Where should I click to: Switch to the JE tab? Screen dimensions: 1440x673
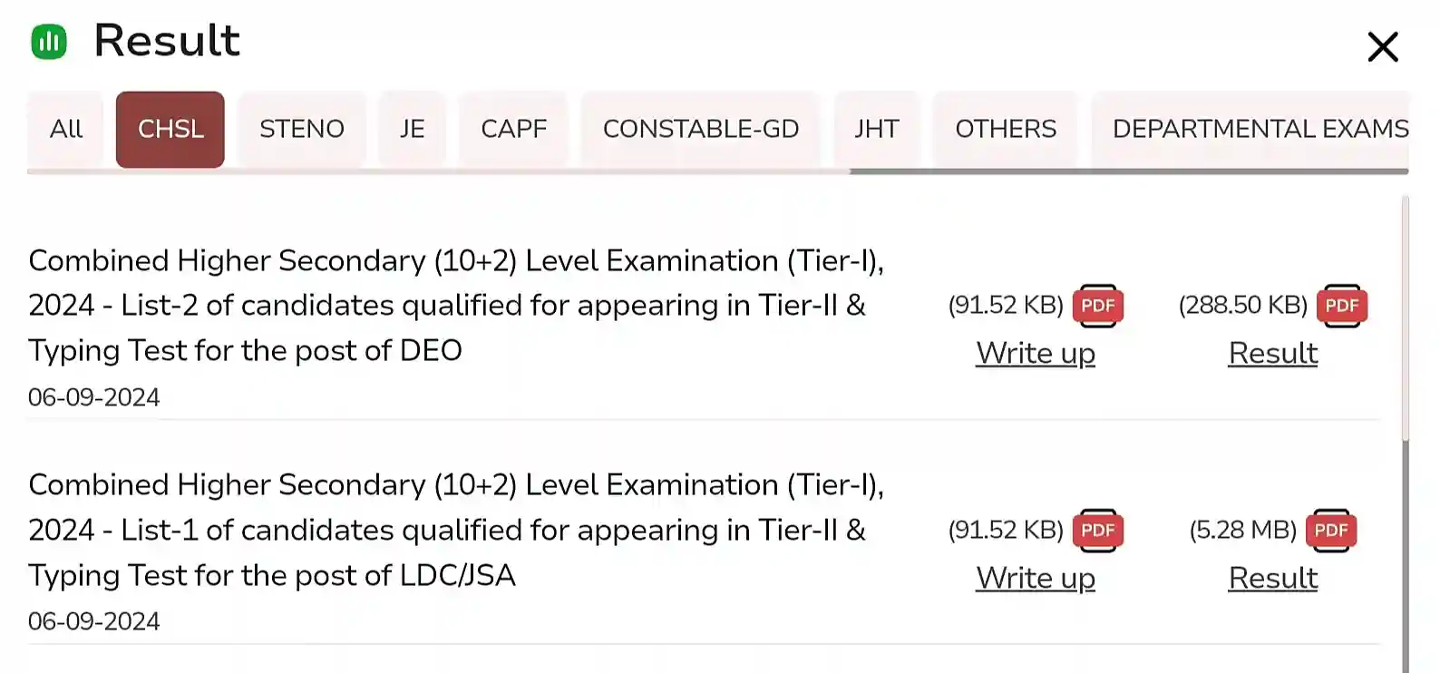point(412,129)
